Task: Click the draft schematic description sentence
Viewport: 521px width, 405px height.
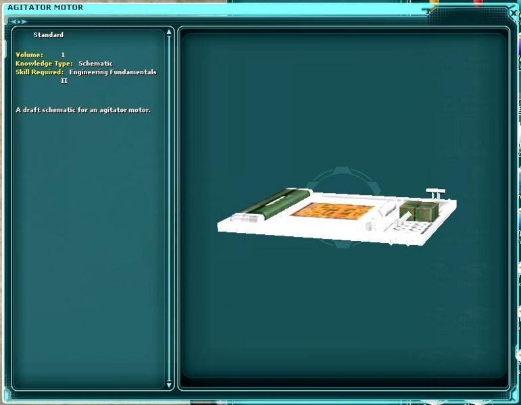Action: (82, 109)
